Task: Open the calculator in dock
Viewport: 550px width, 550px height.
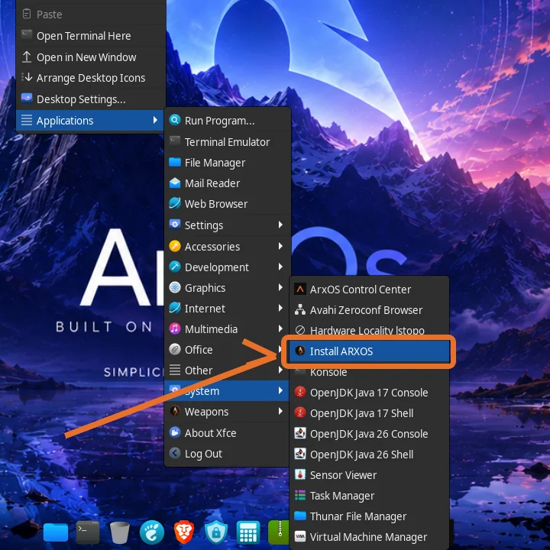Action: pos(248,532)
